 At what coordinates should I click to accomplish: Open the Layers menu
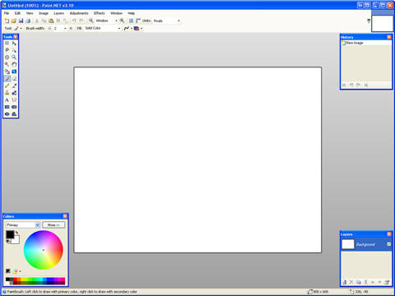[58, 13]
